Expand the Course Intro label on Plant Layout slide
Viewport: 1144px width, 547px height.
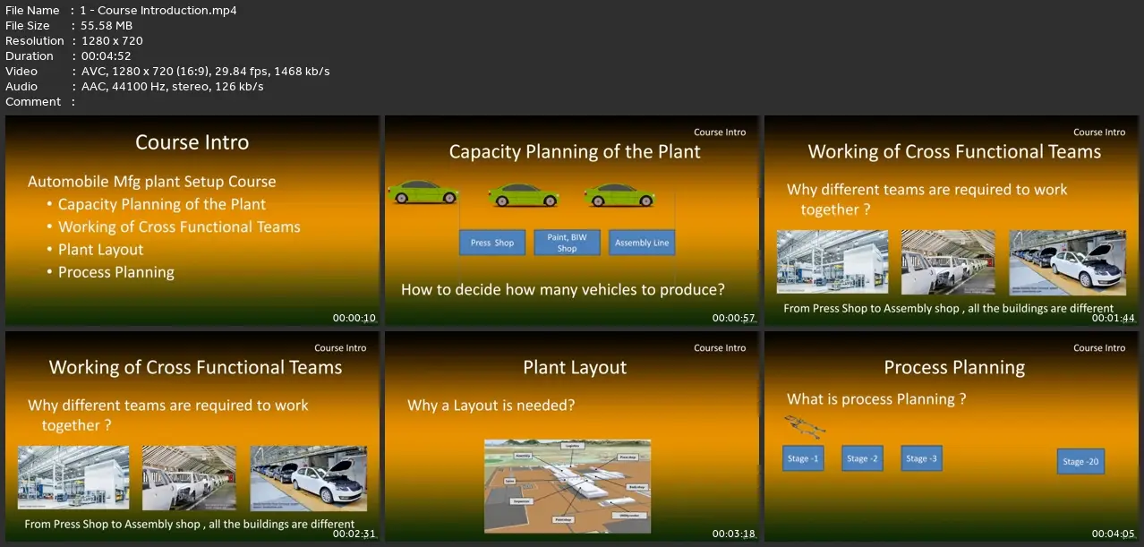pos(719,347)
